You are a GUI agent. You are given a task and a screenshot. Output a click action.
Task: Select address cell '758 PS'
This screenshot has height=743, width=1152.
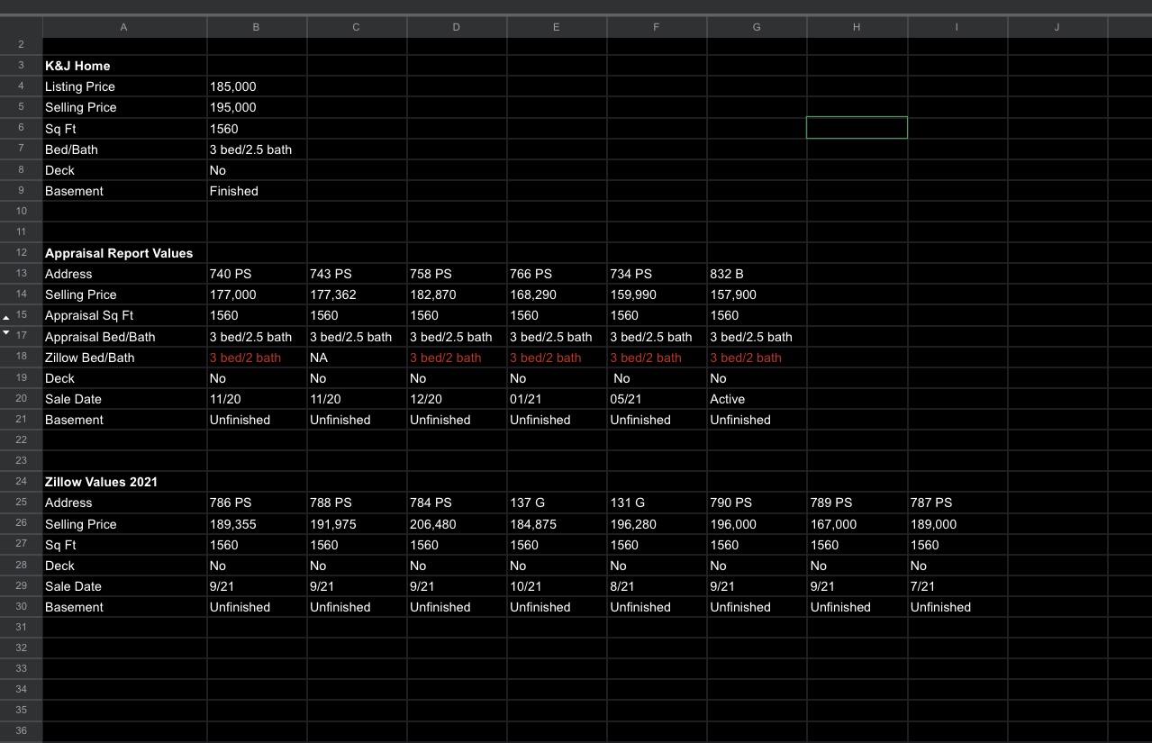(457, 274)
